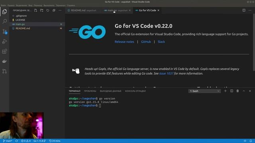Click the main* git branch indicator
Screen dimensions: 255x143
coord(8,141)
